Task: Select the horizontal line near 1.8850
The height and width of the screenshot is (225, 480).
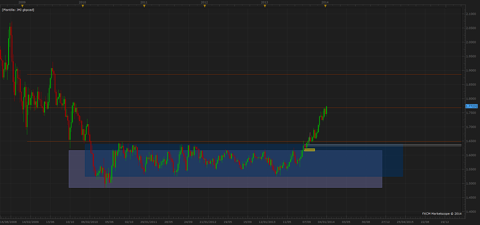Action: click(202, 75)
